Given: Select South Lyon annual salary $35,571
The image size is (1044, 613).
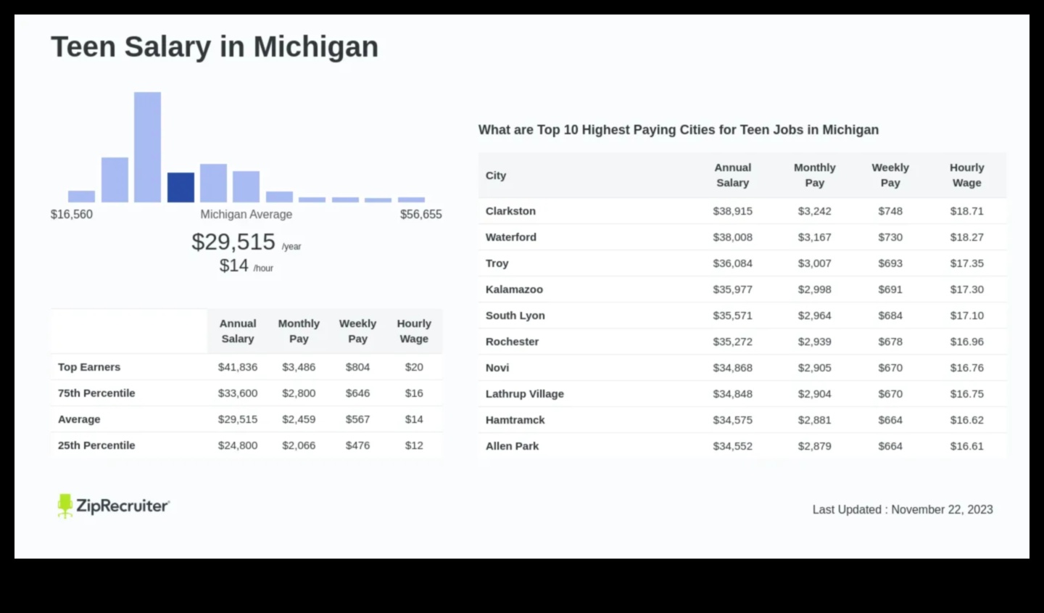Looking at the screenshot, I should [733, 316].
